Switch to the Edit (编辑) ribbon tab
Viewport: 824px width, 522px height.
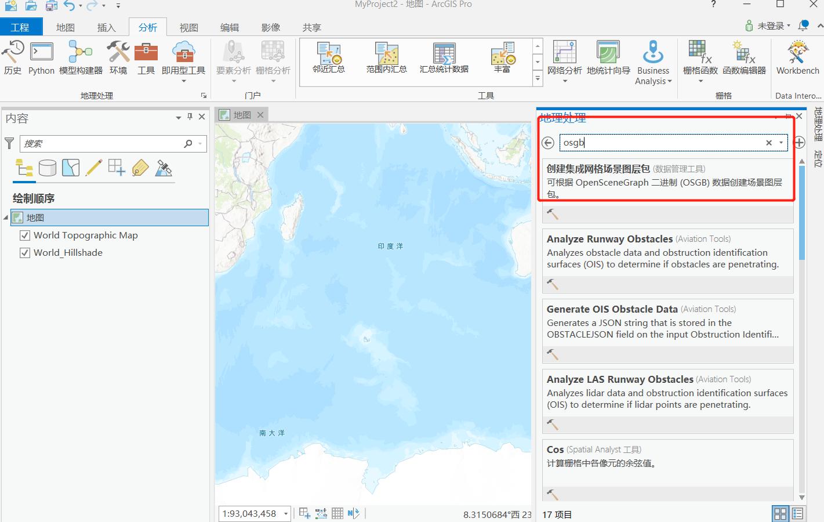[230, 27]
